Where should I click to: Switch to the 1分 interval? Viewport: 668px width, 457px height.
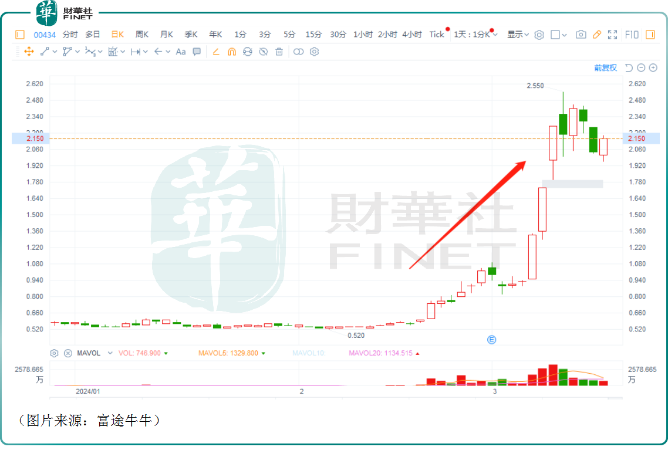pyautogui.click(x=240, y=35)
